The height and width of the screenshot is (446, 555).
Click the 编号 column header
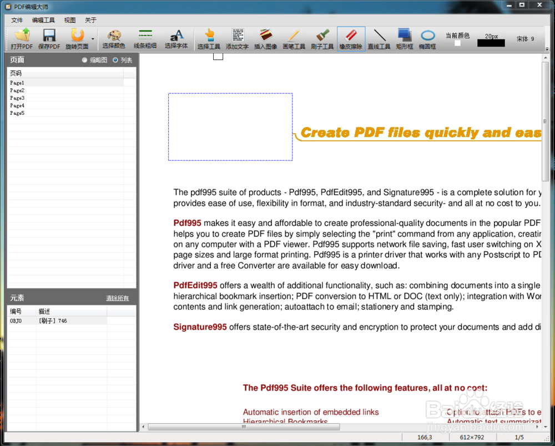pyautogui.click(x=22, y=312)
